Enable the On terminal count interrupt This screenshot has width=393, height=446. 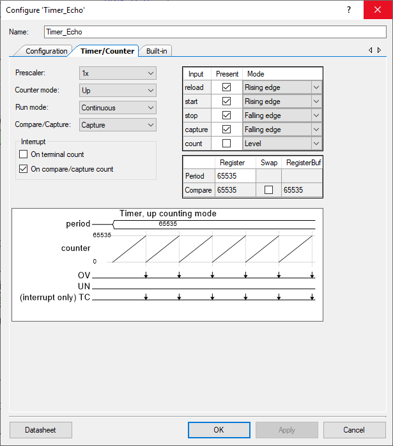click(24, 154)
